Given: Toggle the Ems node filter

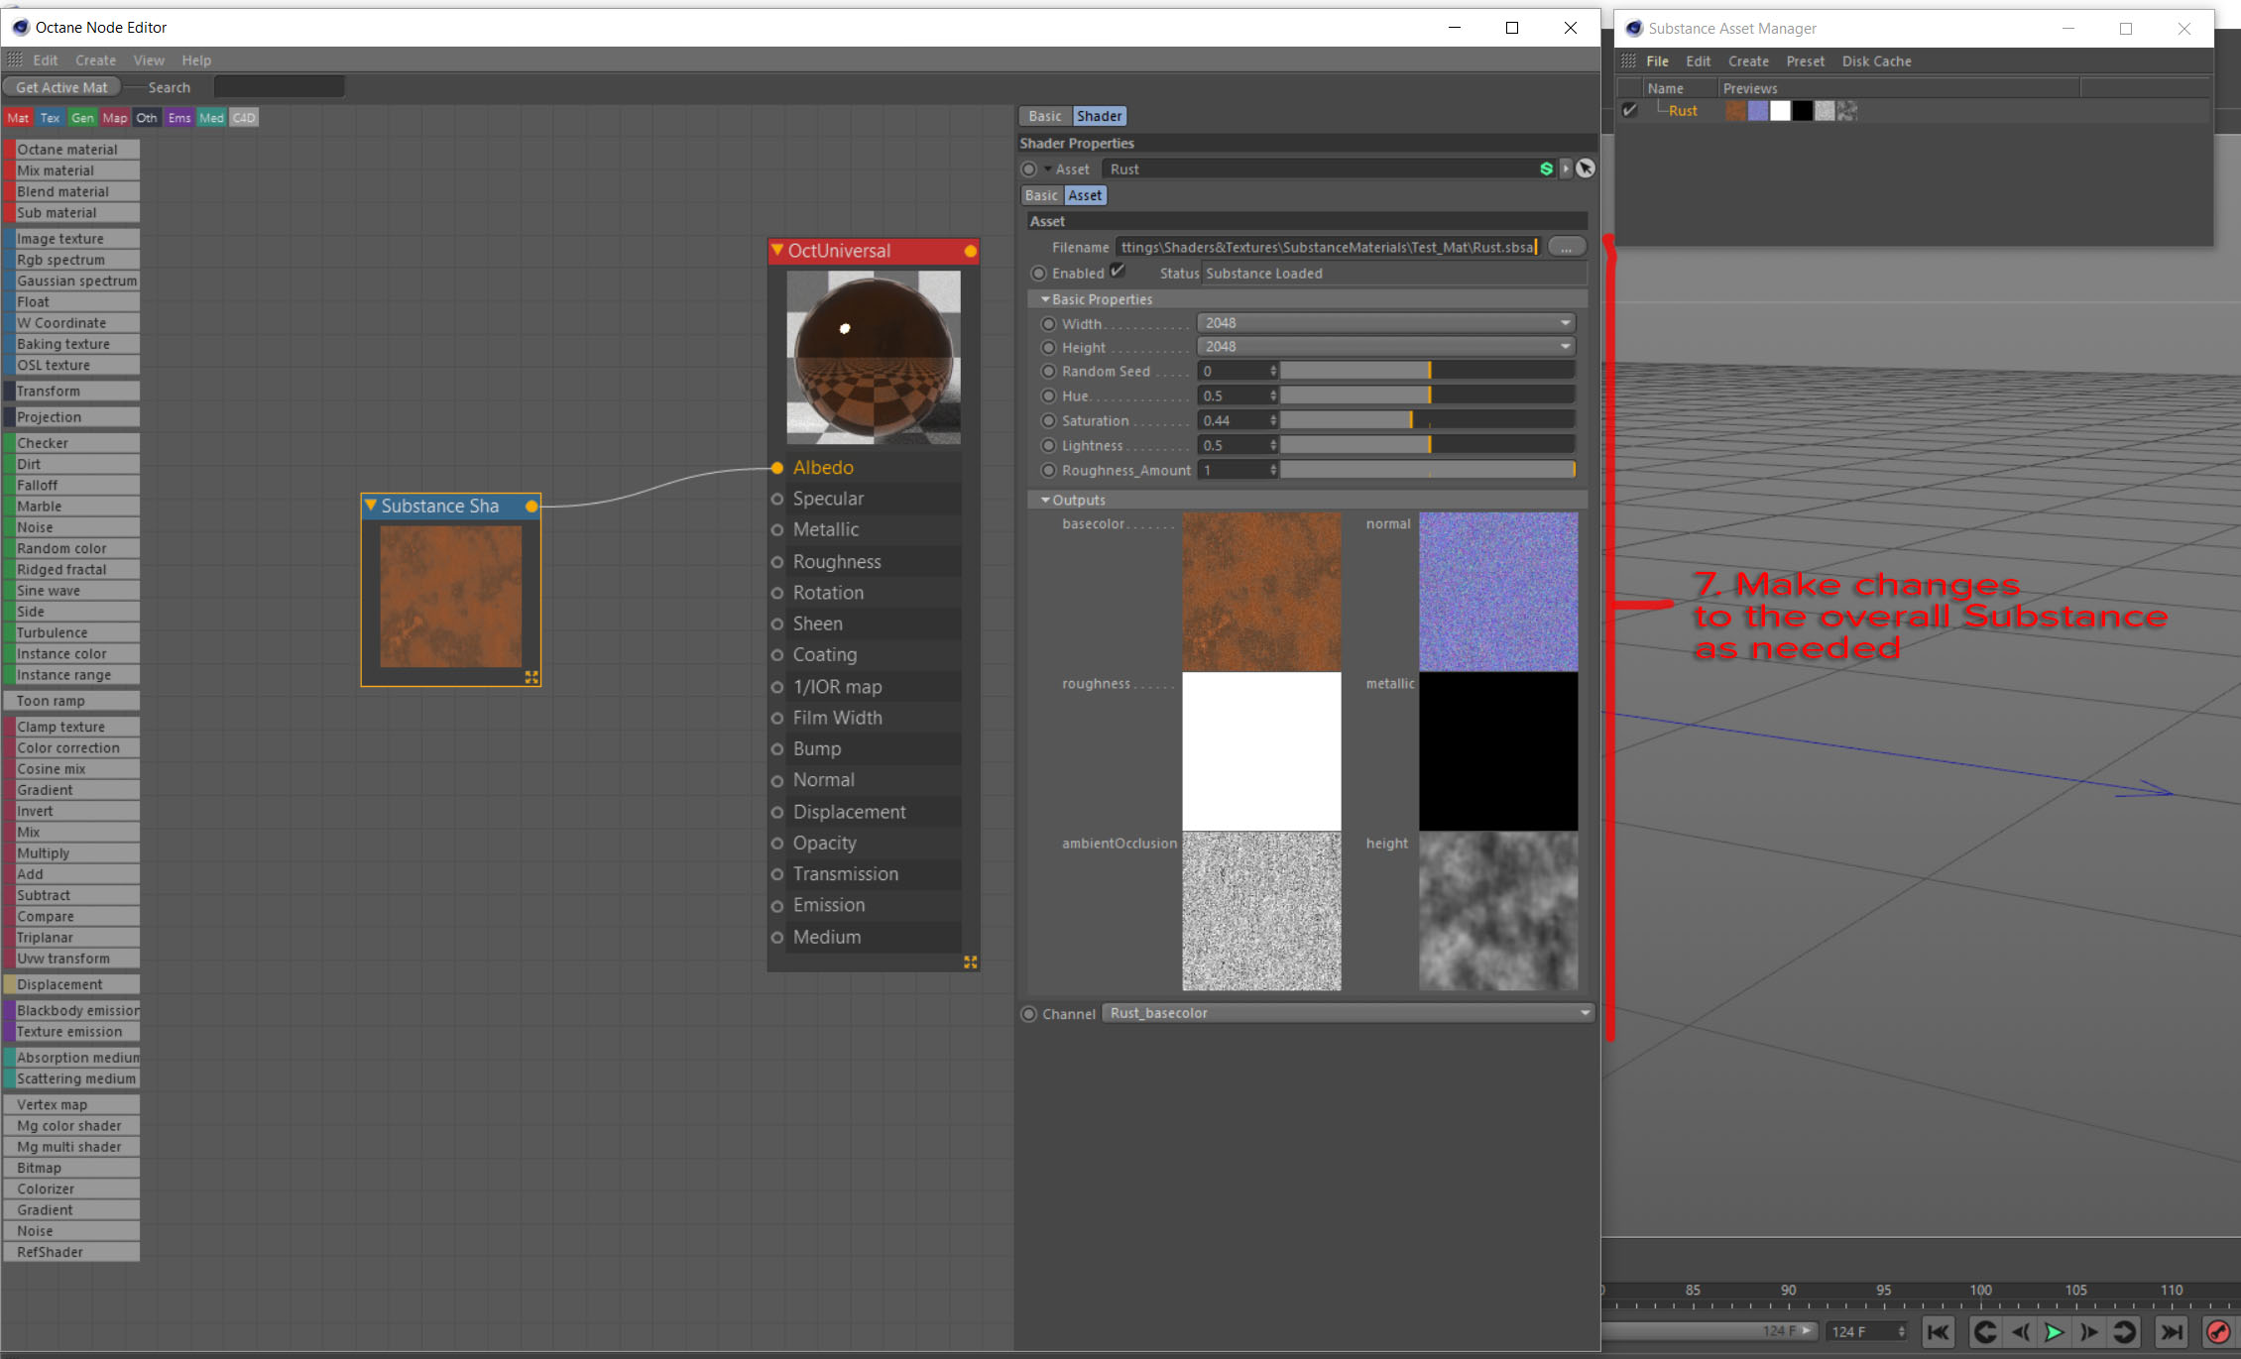Looking at the screenshot, I should pyautogui.click(x=178, y=118).
